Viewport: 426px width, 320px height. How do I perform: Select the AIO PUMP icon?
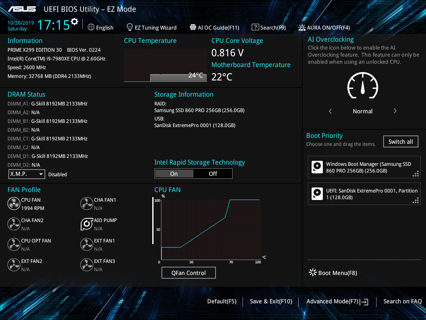click(x=87, y=224)
